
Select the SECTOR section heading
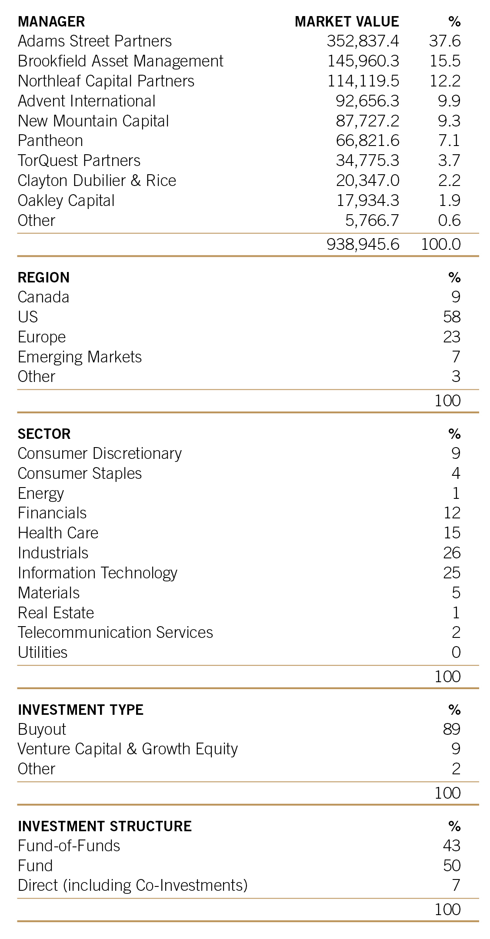pyautogui.click(x=44, y=434)
